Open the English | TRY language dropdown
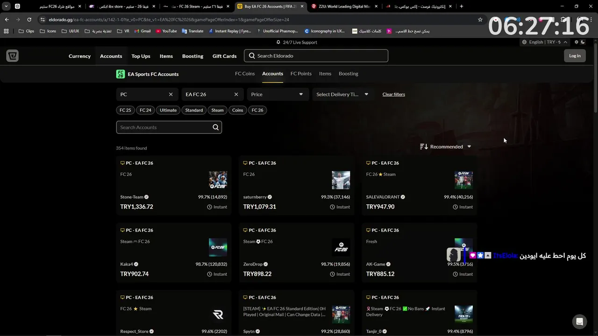This screenshot has height=336, width=598. [x=545, y=42]
